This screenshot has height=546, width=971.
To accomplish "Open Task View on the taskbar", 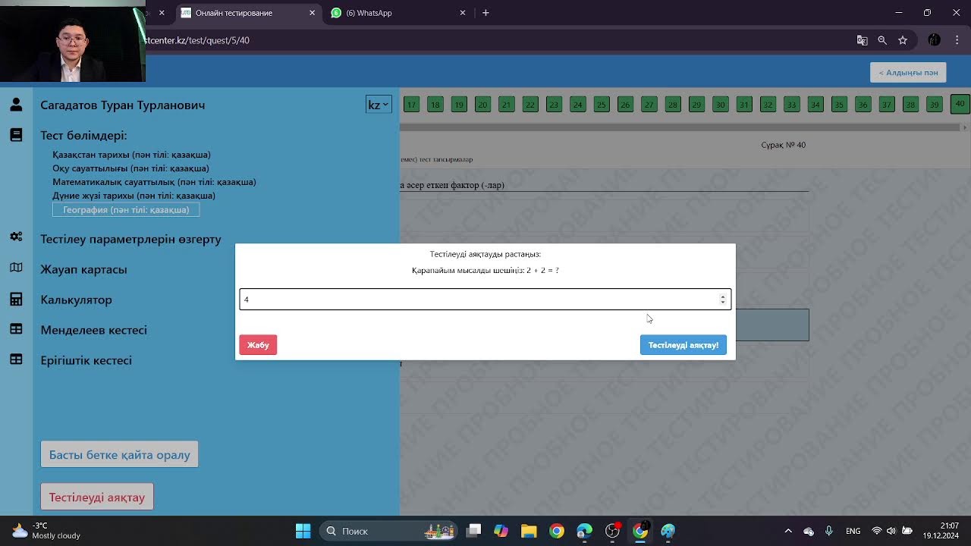I will (x=473, y=531).
